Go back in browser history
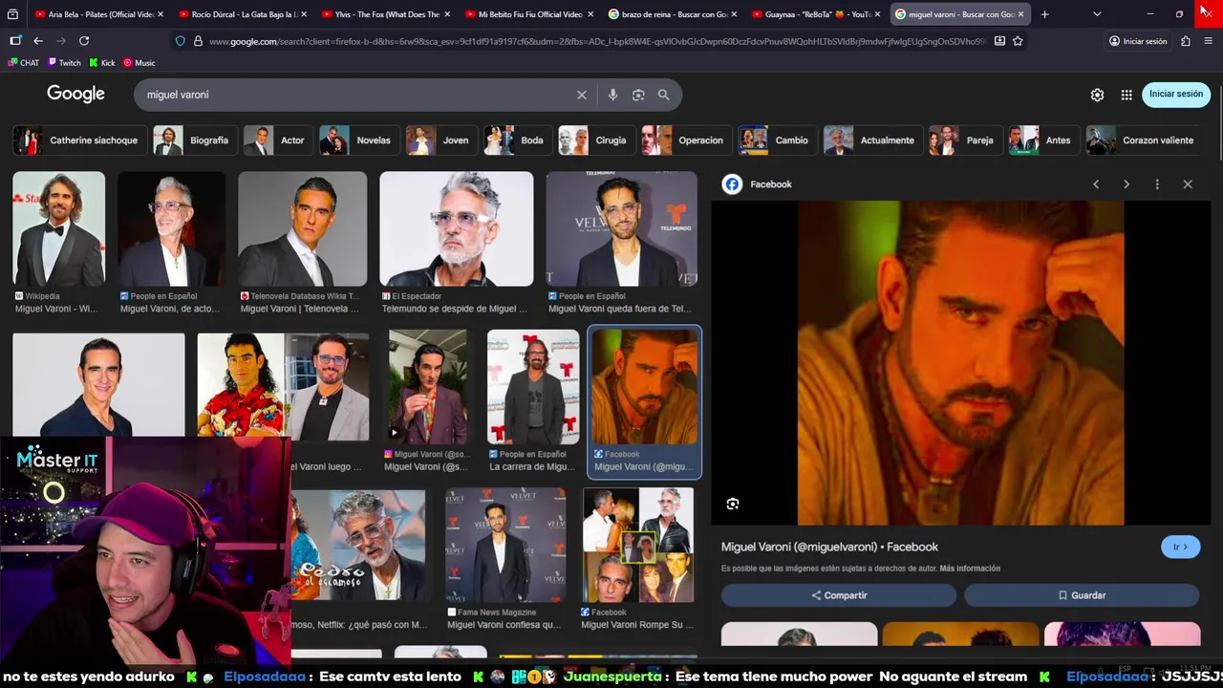The width and height of the screenshot is (1223, 688). click(x=38, y=41)
